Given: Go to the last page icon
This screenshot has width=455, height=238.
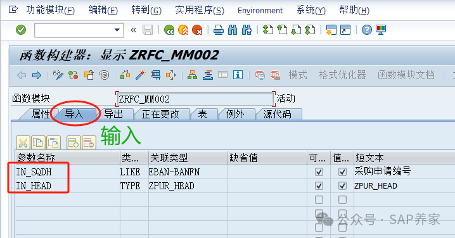Looking at the screenshot, I should [310, 30].
